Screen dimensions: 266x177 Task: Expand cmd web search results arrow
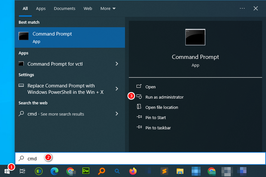[117, 114]
